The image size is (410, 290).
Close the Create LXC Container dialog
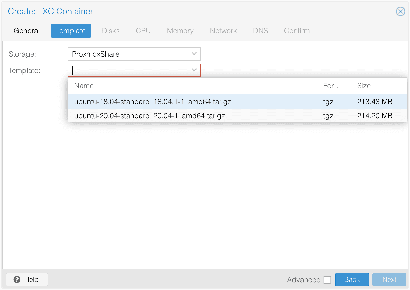[400, 12]
